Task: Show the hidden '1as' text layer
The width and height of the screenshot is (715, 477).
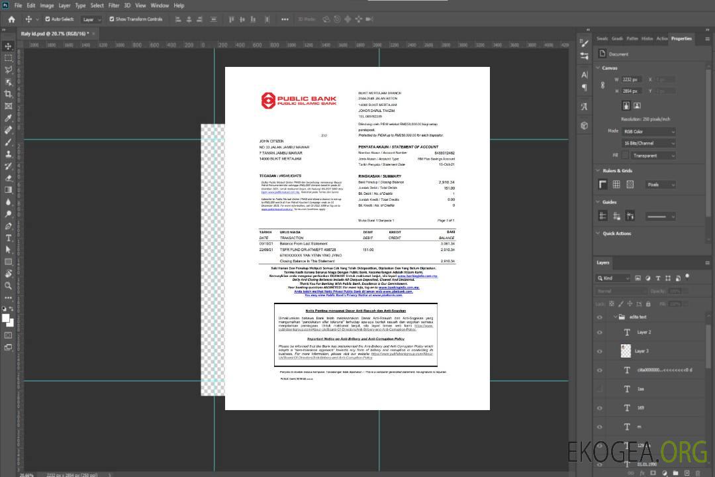Action: point(600,389)
